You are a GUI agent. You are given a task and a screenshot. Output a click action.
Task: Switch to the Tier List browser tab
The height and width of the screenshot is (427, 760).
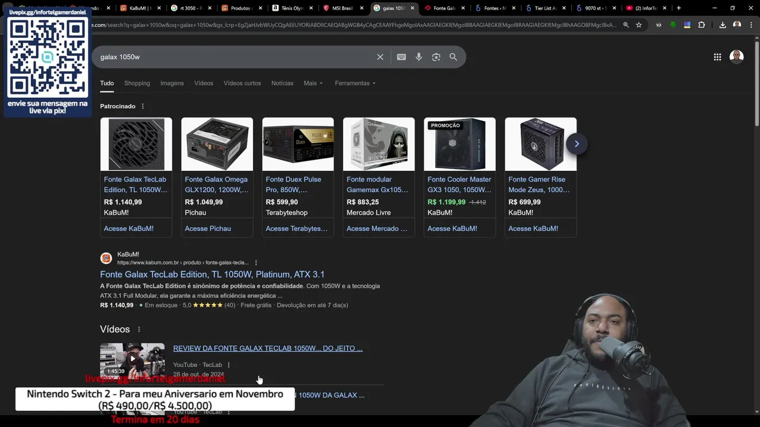click(545, 8)
